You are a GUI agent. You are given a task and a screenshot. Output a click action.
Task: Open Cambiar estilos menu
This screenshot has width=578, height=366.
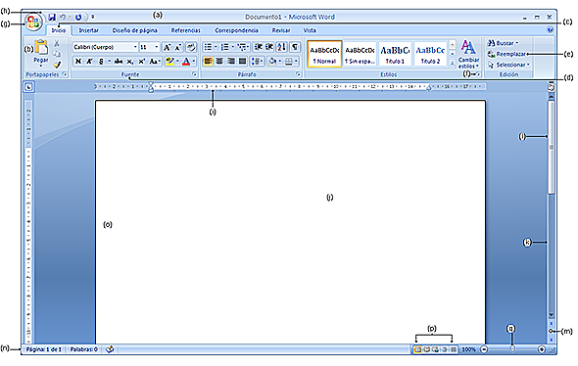(x=468, y=54)
